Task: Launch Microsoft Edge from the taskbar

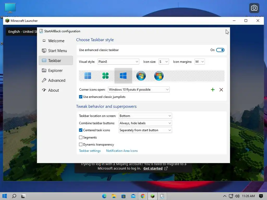Action: pos(104,196)
